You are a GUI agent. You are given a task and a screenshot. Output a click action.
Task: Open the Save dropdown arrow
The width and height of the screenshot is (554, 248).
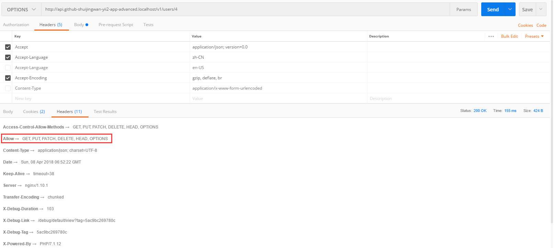pyautogui.click(x=541, y=9)
